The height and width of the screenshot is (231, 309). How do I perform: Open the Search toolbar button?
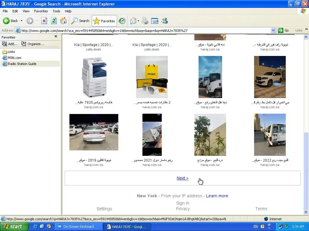[80, 21]
